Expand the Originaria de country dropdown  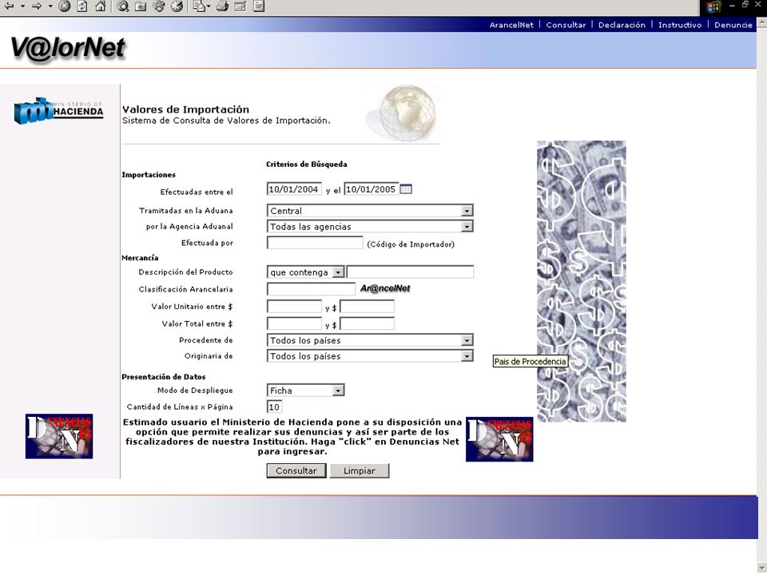pyautogui.click(x=370, y=356)
